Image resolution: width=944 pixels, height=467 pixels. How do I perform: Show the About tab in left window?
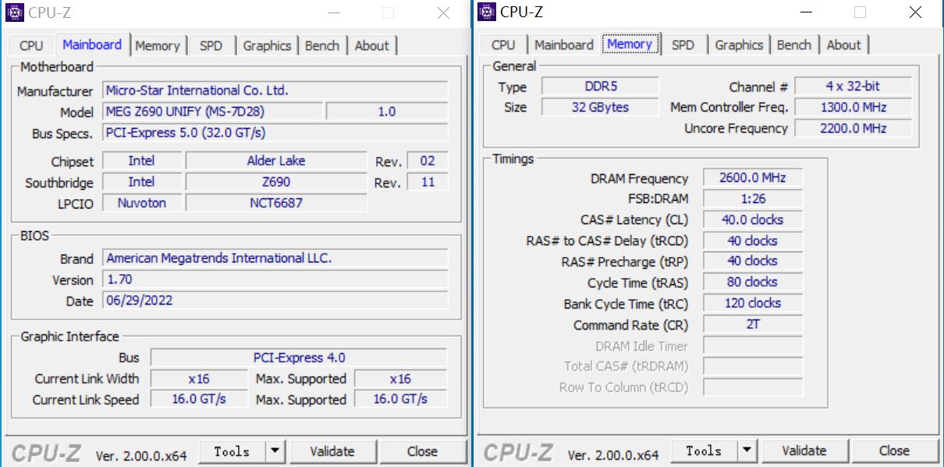point(371,45)
